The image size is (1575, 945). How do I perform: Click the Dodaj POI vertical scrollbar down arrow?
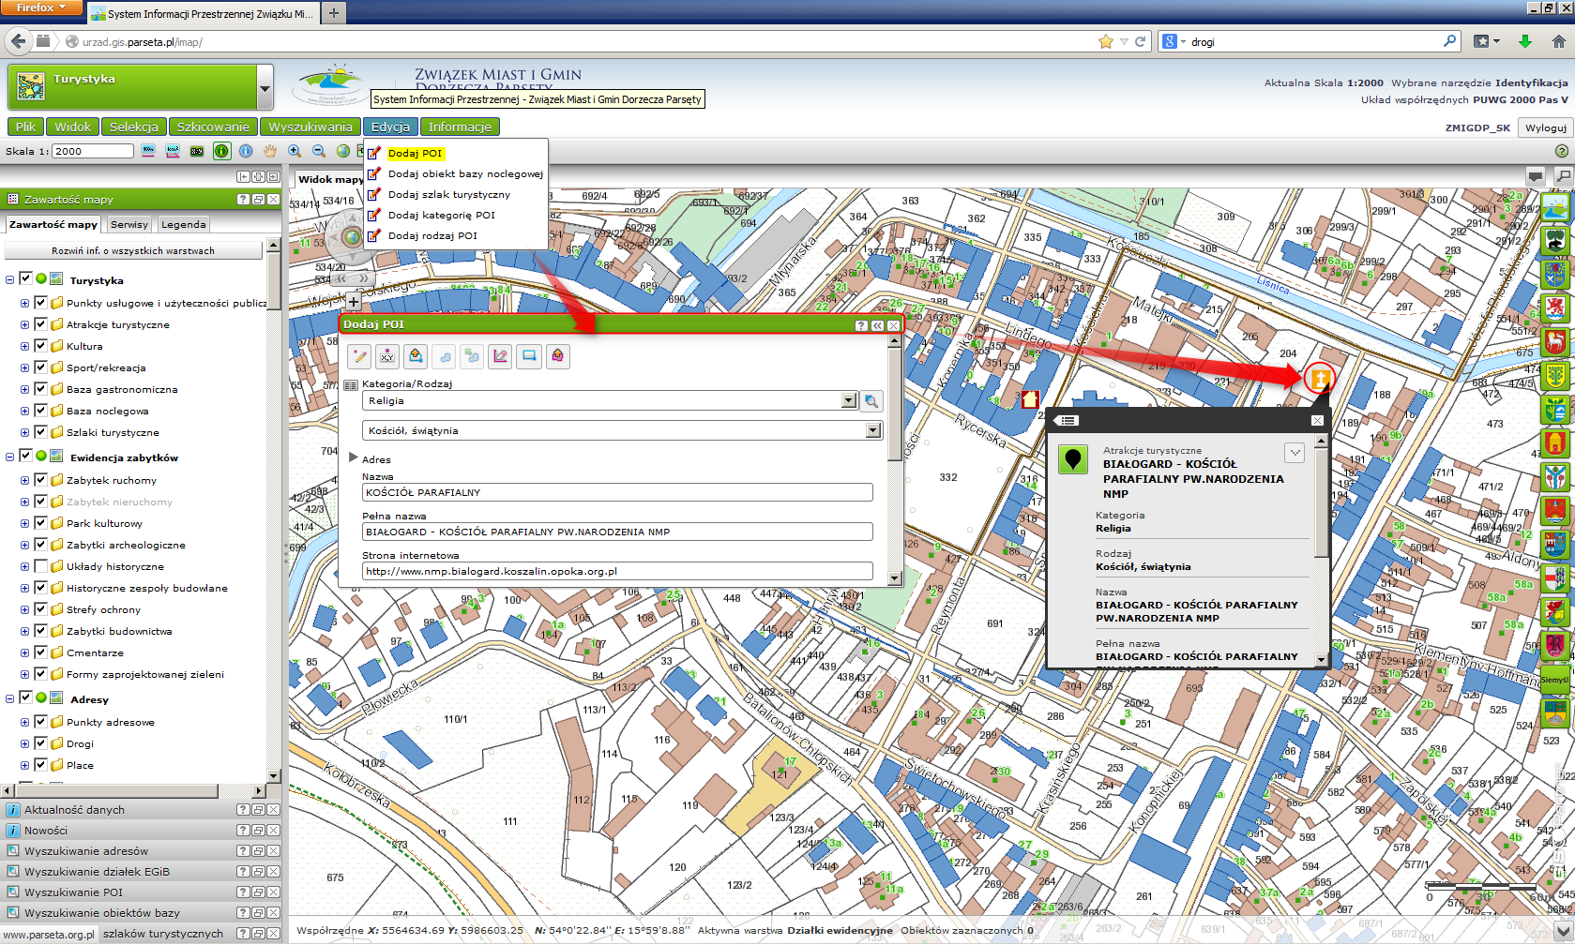(894, 579)
